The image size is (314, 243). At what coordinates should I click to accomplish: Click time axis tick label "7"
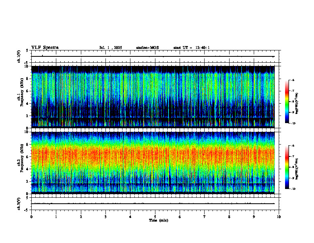pyautogui.click(x=205, y=216)
